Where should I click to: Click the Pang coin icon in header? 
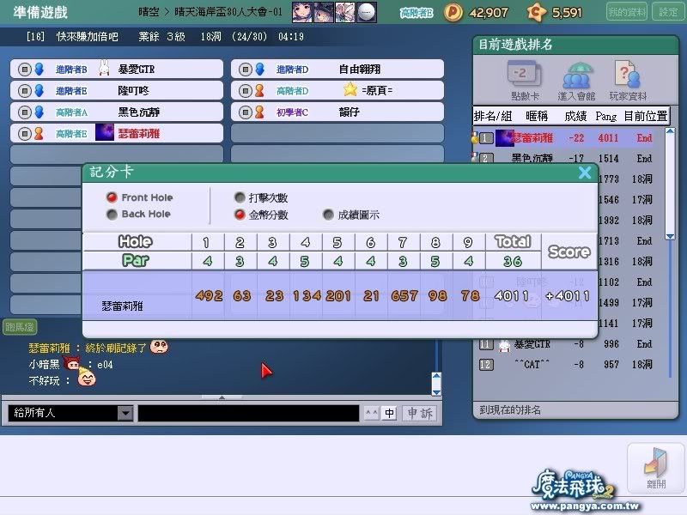point(453,12)
